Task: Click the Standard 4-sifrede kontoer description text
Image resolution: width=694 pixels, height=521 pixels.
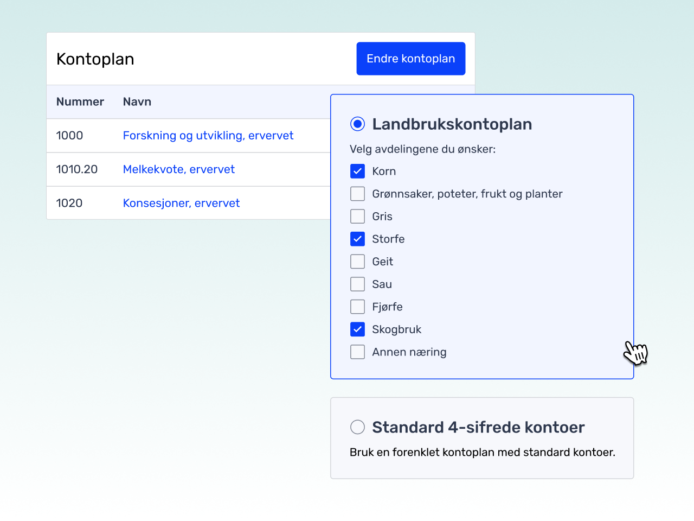Action: [482, 452]
